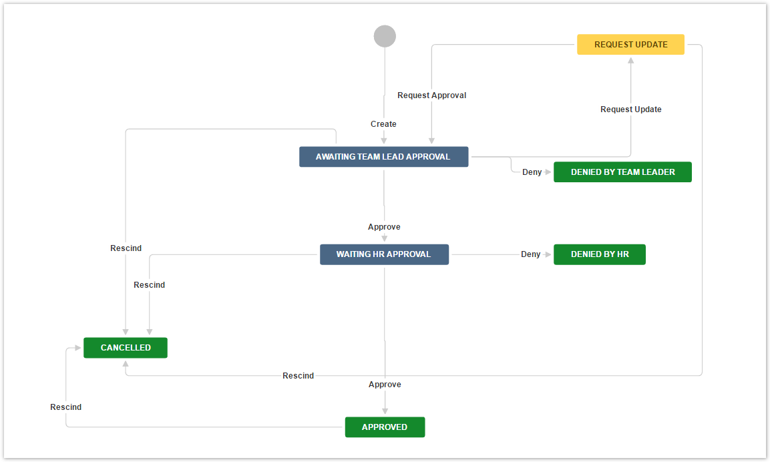Click the grey initial state circle
The width and height of the screenshot is (770, 462).
(385, 36)
